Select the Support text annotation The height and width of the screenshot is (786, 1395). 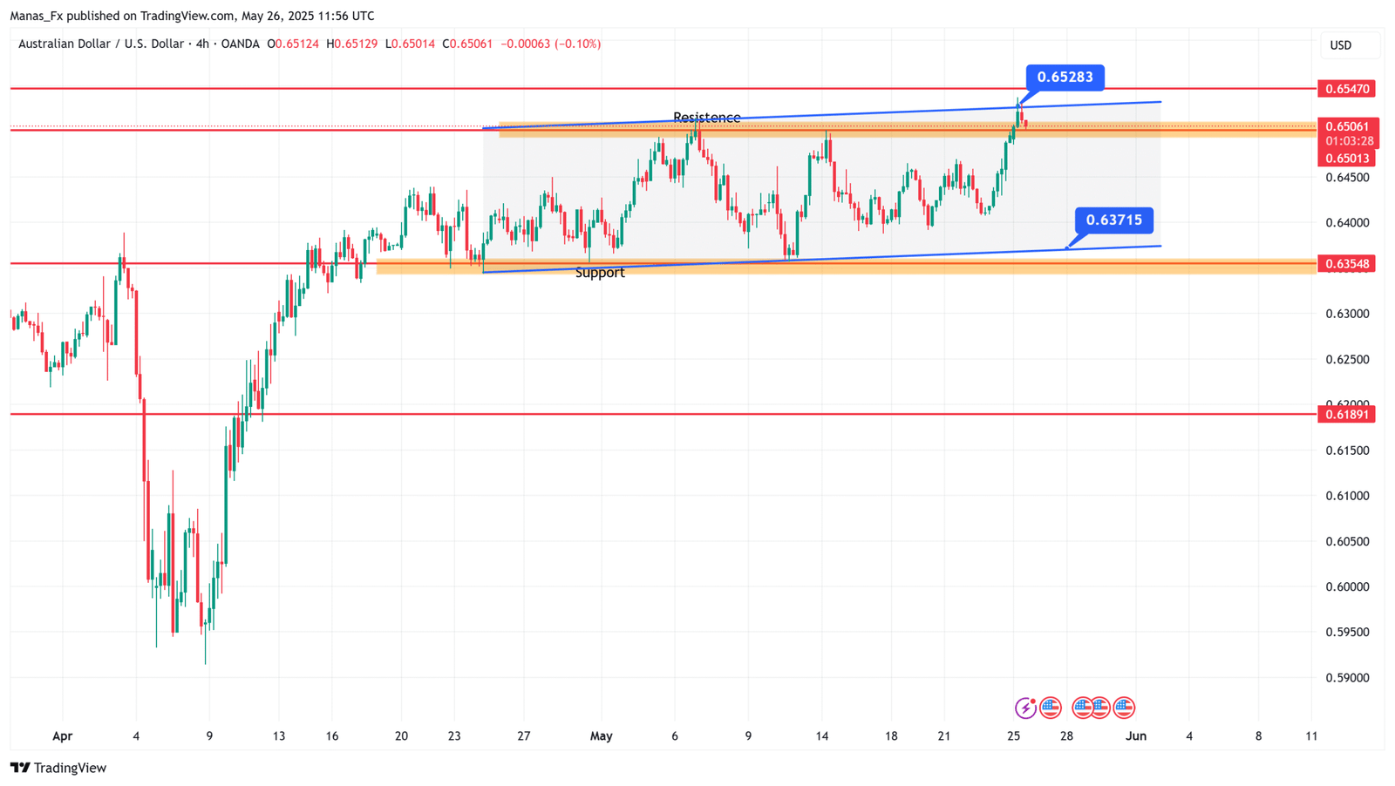[600, 273]
